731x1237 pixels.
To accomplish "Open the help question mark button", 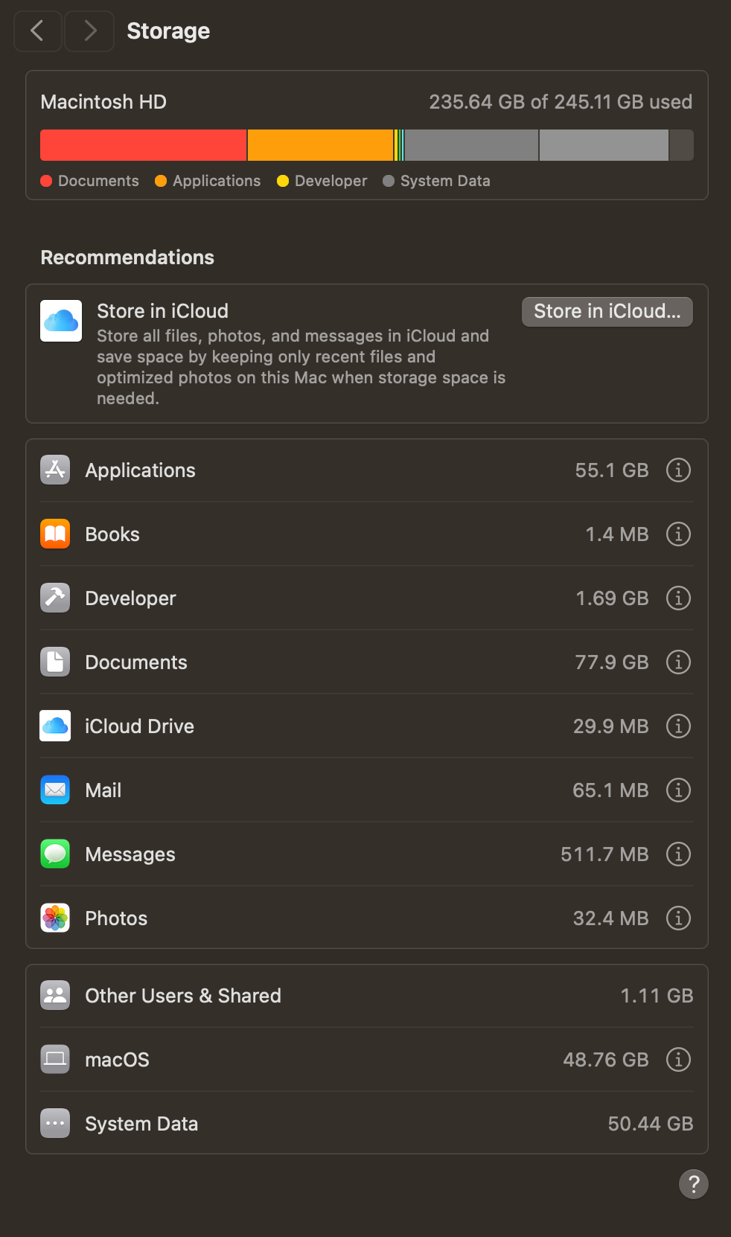I will tap(693, 1183).
